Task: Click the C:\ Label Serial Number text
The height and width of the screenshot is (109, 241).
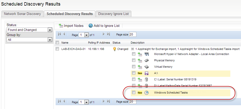Action: click(175, 80)
